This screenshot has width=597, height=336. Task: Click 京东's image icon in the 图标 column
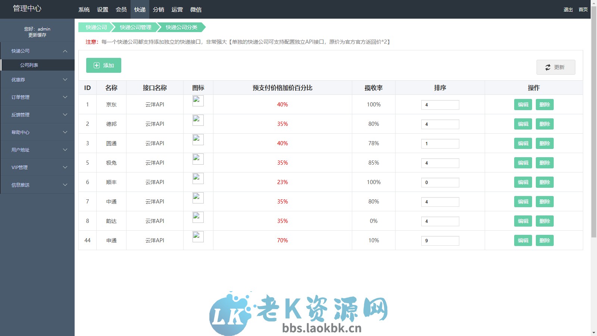(x=198, y=101)
